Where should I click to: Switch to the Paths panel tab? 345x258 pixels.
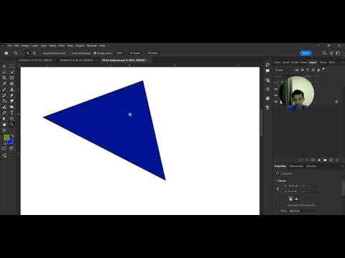pyautogui.click(x=332, y=62)
